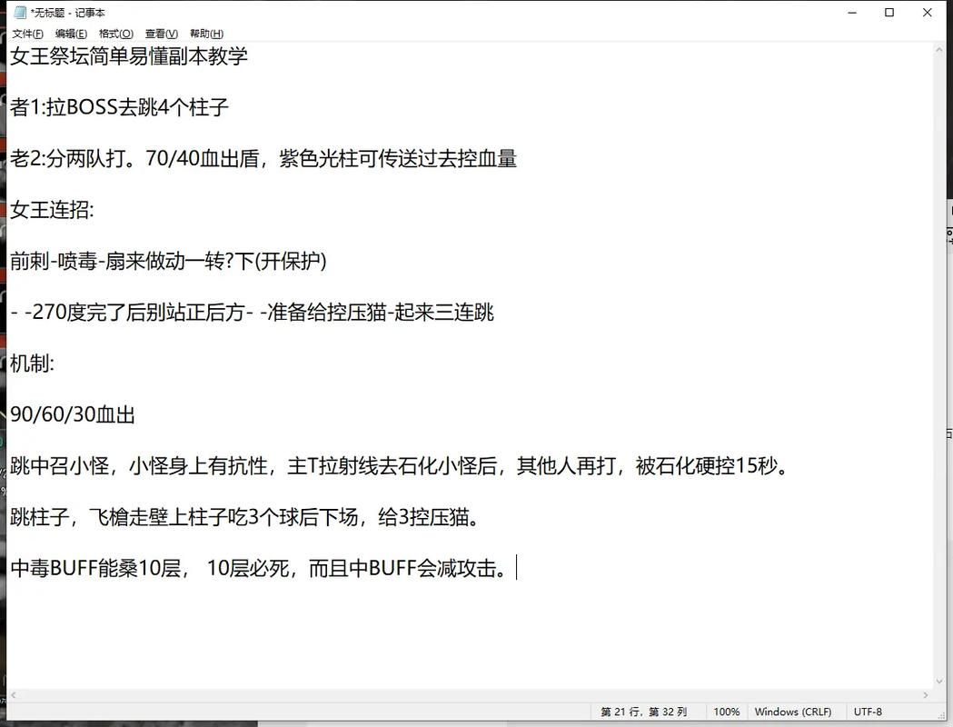Click the line starting 中毒BUFF能桑10层

260,568
